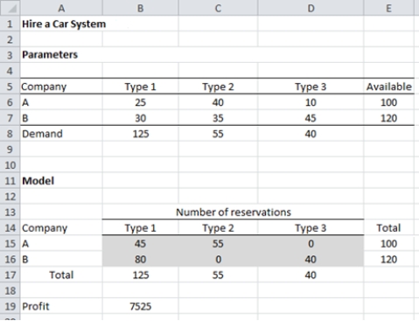This screenshot has height=321, width=419.
Task: Click 'Type 2' header in row 5
Action: coord(218,87)
